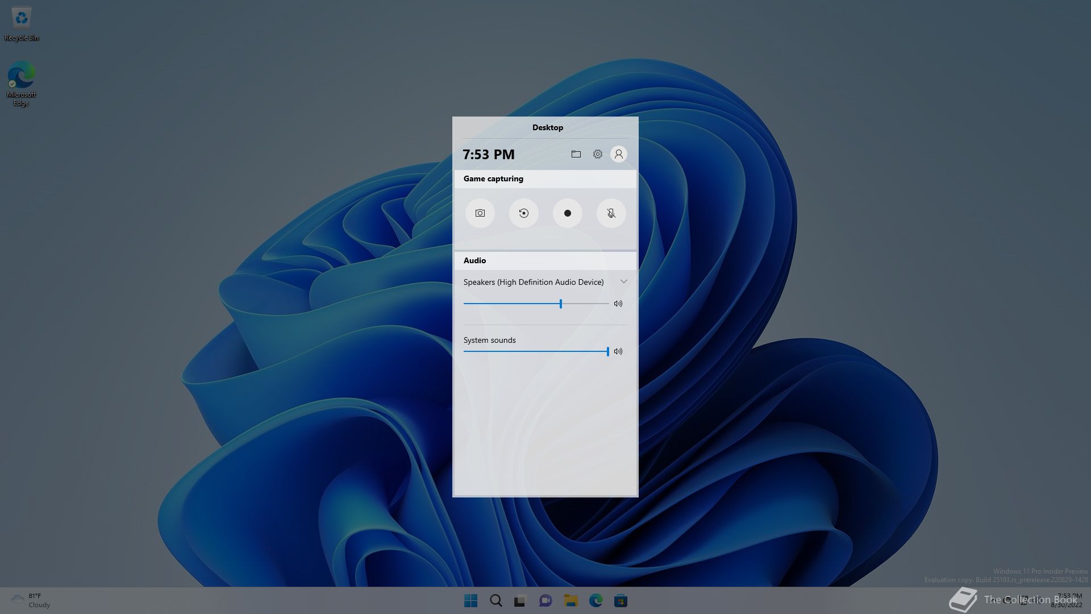This screenshot has height=614, width=1091.
Task: Open taskbar Search
Action: (495, 601)
